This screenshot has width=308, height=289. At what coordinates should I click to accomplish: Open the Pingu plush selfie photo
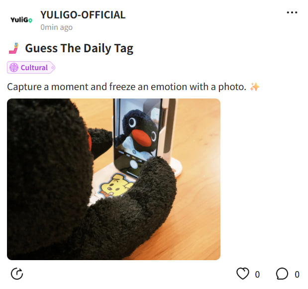click(113, 179)
